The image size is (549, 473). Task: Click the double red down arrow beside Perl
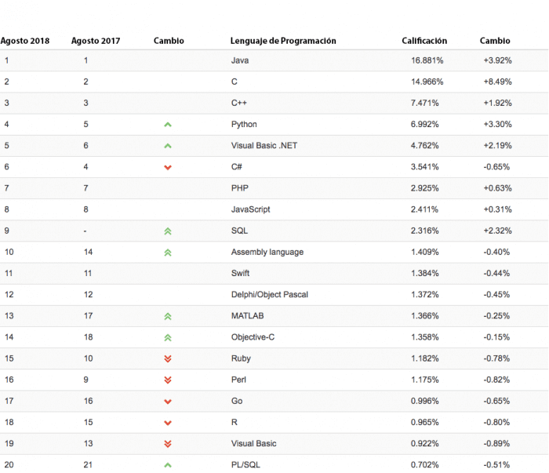168,380
